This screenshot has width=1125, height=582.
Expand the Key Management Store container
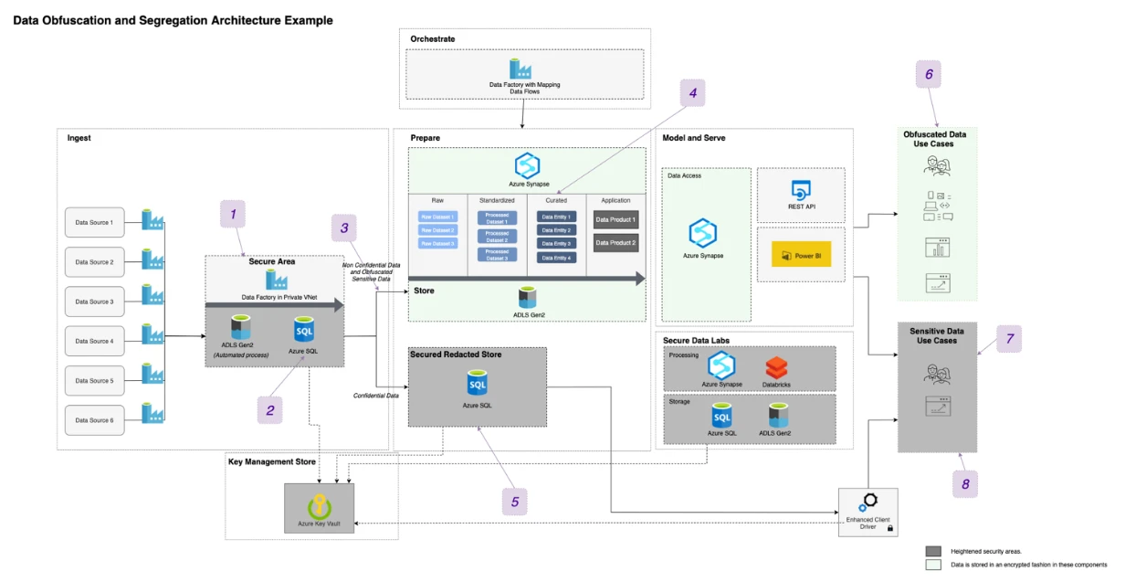tap(271, 461)
